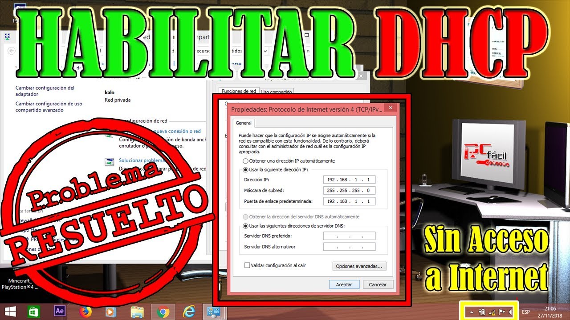The image size is (570, 320).
Task: Open the nueva conexión o red link
Action: 177,132
